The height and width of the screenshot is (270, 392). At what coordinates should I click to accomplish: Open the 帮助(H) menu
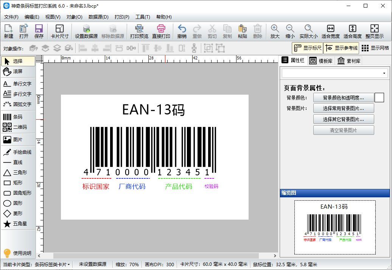coord(164,17)
